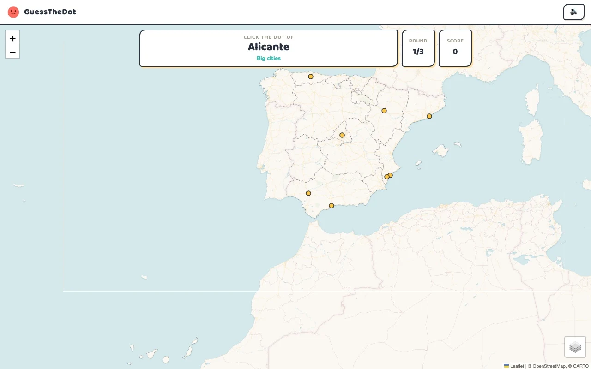The width and height of the screenshot is (591, 369).
Task: Select the dot in central Spain near Madrid
Action: (x=342, y=135)
